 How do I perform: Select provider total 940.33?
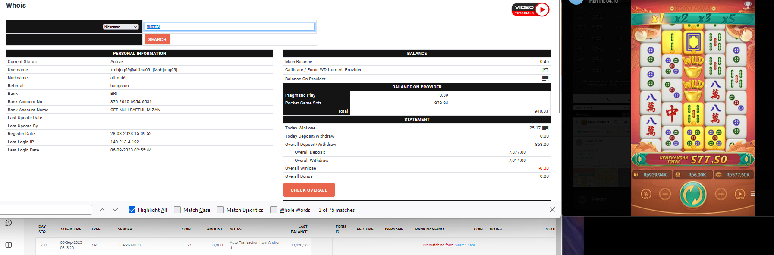[541, 111]
